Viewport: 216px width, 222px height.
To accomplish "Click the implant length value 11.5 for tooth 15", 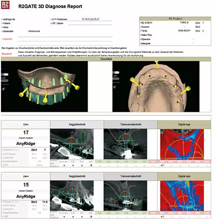I will (45, 202).
